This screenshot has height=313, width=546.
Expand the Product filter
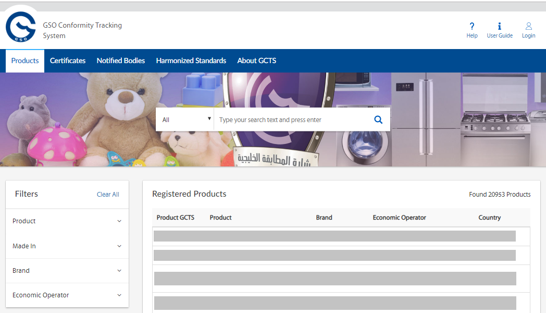tap(67, 221)
